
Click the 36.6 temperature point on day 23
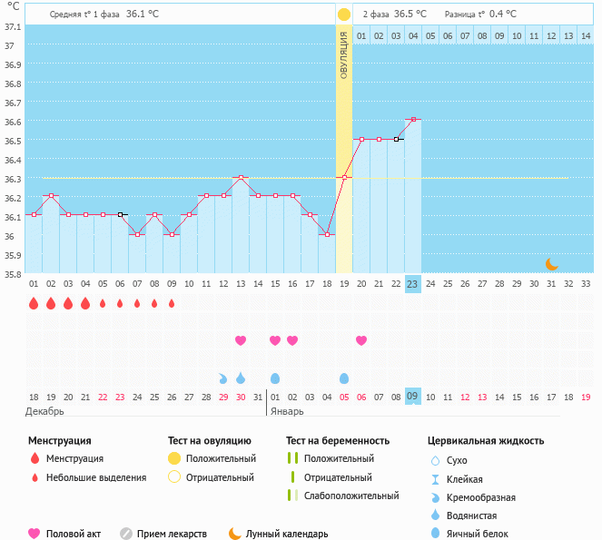412,120
